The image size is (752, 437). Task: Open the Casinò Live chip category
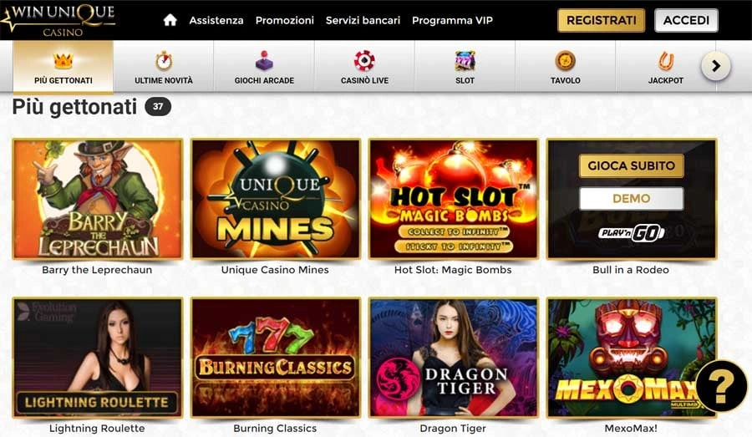pyautogui.click(x=364, y=66)
